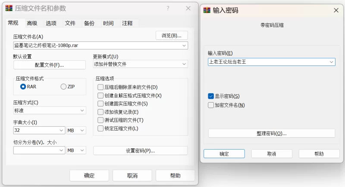Check 压缩后删除原来的文件 option
Screen dimensions: 345x187
[x=100, y=87]
